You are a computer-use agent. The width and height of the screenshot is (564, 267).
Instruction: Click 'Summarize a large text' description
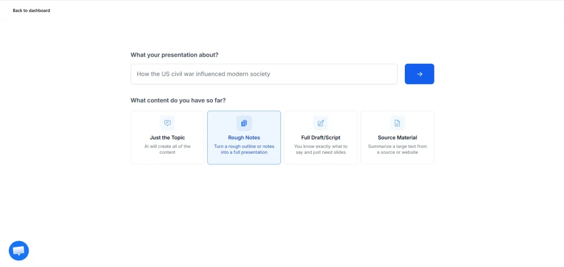pos(397,149)
